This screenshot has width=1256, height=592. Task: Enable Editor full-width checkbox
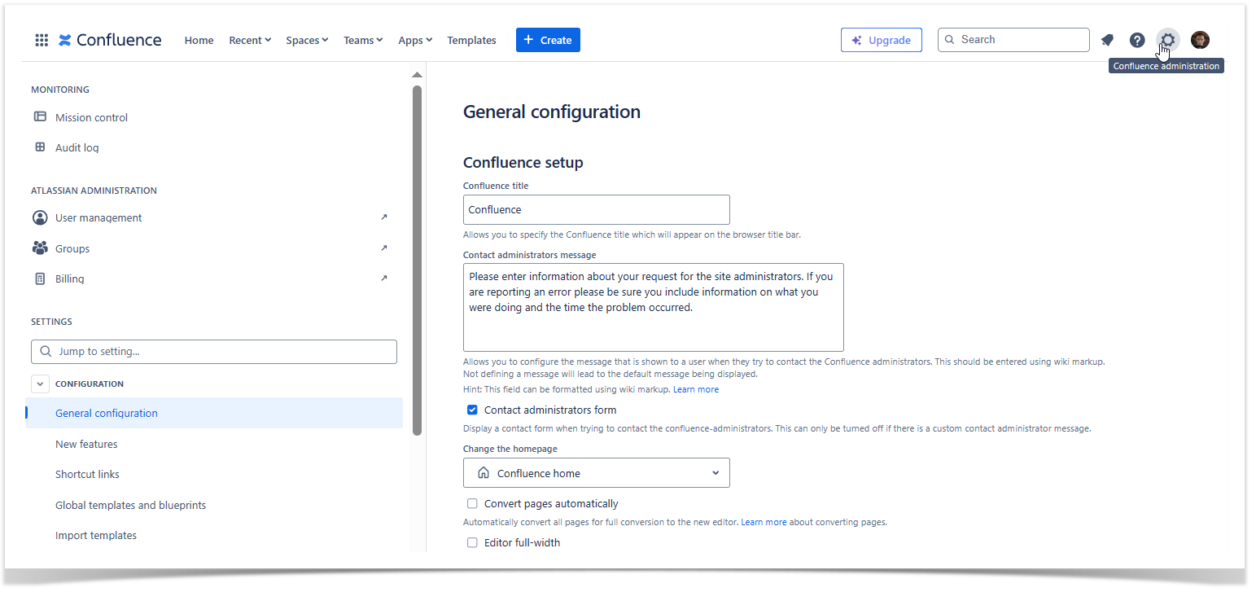click(472, 542)
